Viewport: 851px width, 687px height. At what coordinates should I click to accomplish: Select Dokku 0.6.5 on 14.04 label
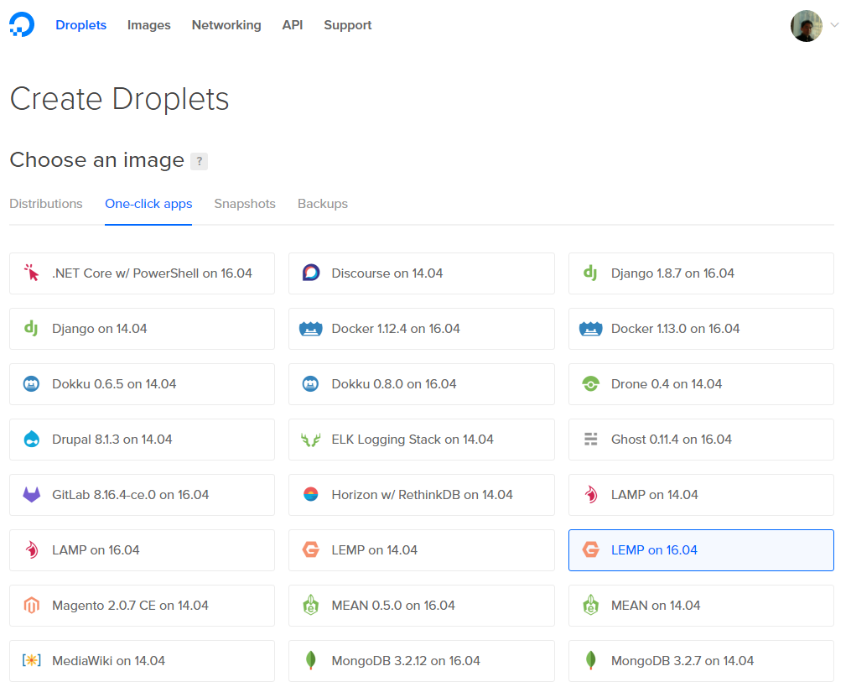(114, 384)
